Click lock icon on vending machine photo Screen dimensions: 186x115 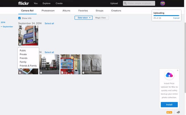click(62, 73)
